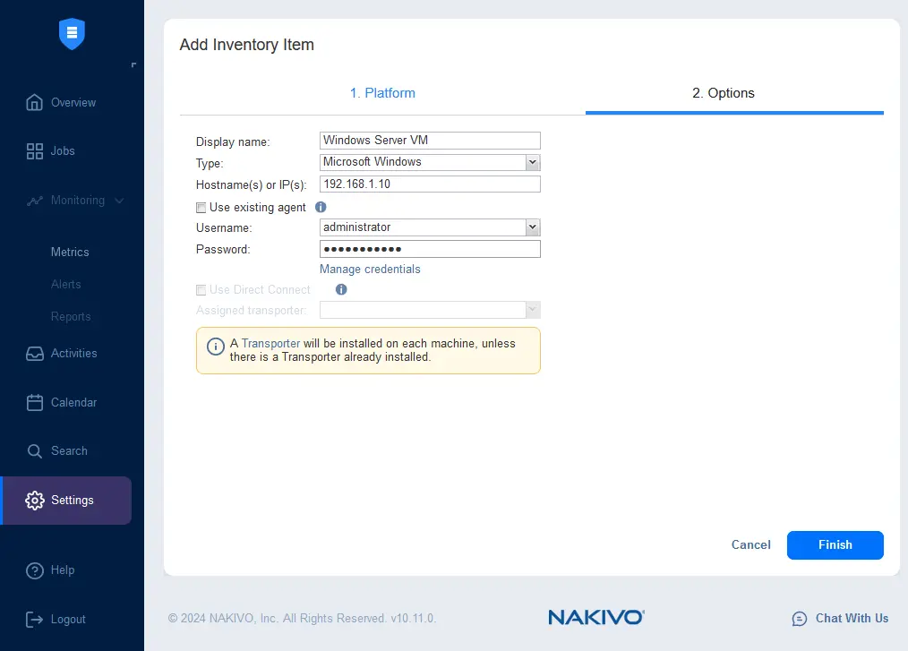Click the Help question mark icon
908x651 pixels.
pyautogui.click(x=35, y=570)
